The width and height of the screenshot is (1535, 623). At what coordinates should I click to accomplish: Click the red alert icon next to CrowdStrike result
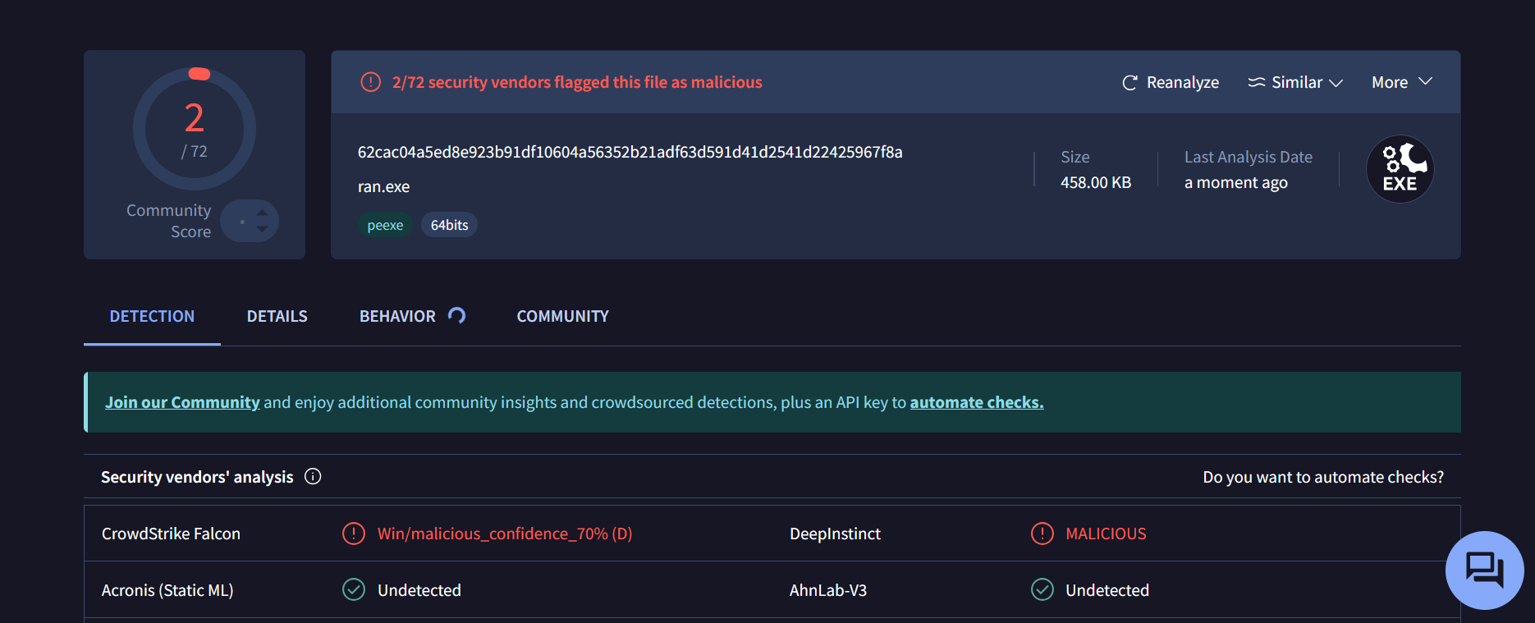[x=354, y=534]
